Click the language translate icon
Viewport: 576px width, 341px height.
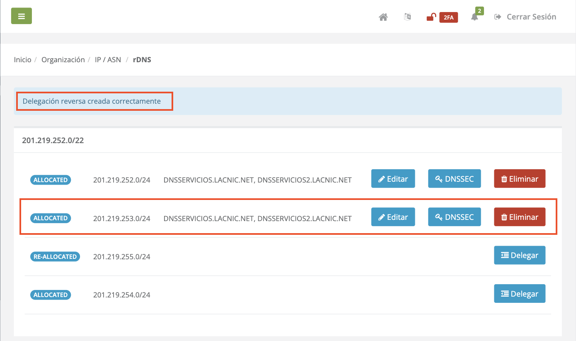[x=407, y=17]
